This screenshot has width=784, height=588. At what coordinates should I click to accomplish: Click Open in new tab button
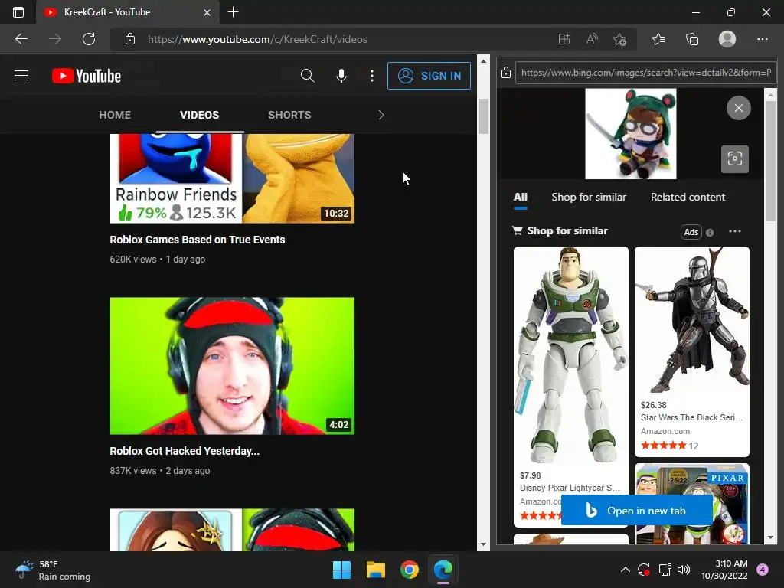click(x=636, y=511)
